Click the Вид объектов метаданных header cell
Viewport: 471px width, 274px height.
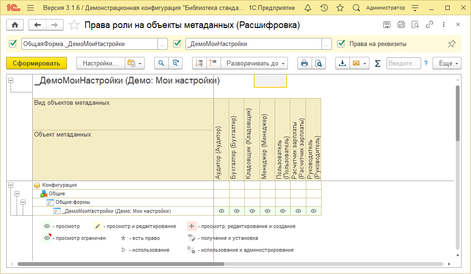123,114
